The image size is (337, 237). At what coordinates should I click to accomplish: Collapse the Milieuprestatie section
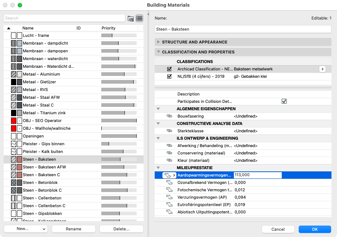click(159, 168)
